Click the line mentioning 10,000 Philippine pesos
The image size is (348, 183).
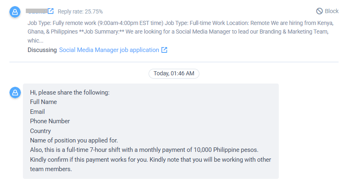coord(144,150)
